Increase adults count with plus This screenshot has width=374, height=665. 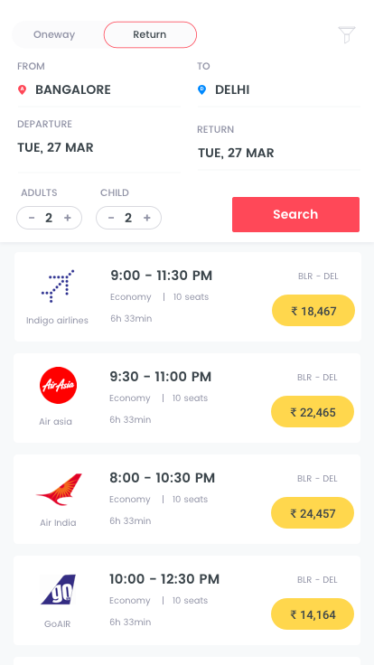(68, 218)
